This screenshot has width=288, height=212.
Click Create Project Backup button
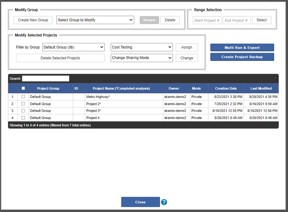point(242,57)
